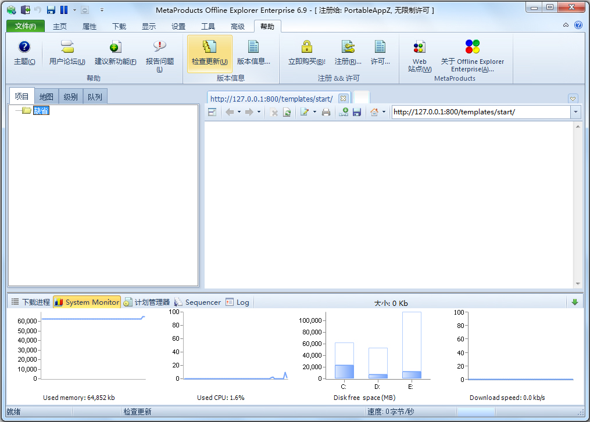Close the 127.0.0.1 start page tab

pos(343,98)
